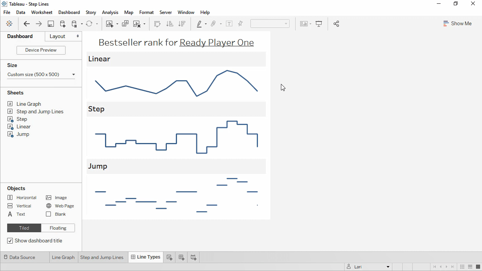Uncheck Show dashboard title
Viewport: 482px width, 271px height.
click(10, 241)
